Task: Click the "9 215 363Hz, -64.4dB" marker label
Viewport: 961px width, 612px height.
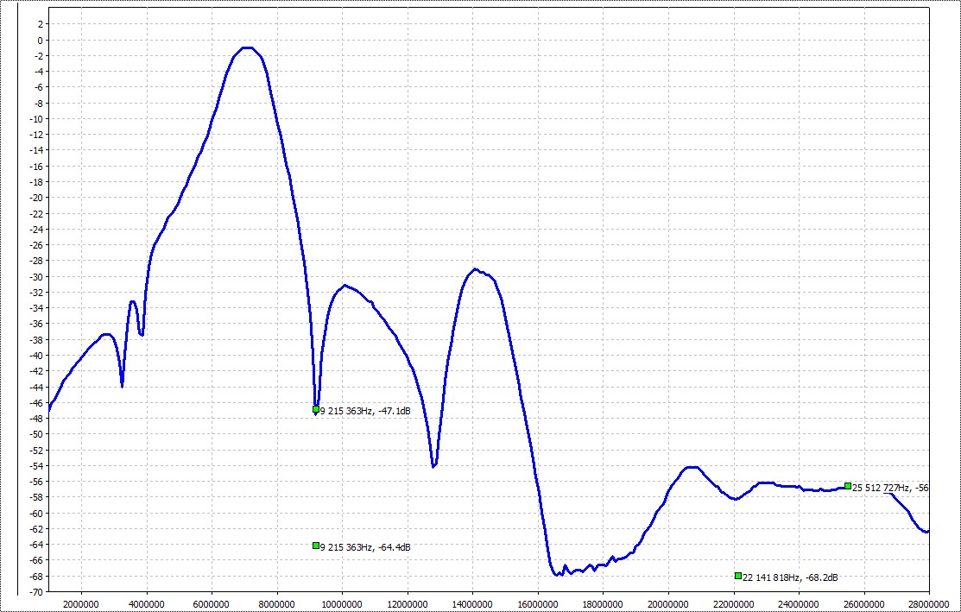Action: pyautogui.click(x=365, y=547)
